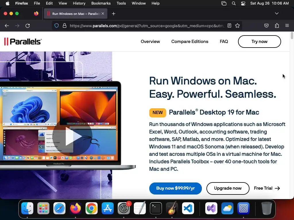Open the History menu
This screenshot has height=220, width=294.
click(79, 3)
